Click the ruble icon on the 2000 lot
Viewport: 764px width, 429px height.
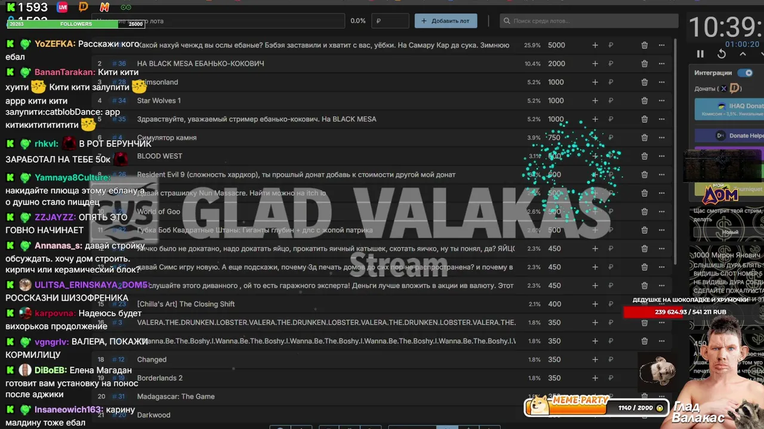tap(611, 64)
